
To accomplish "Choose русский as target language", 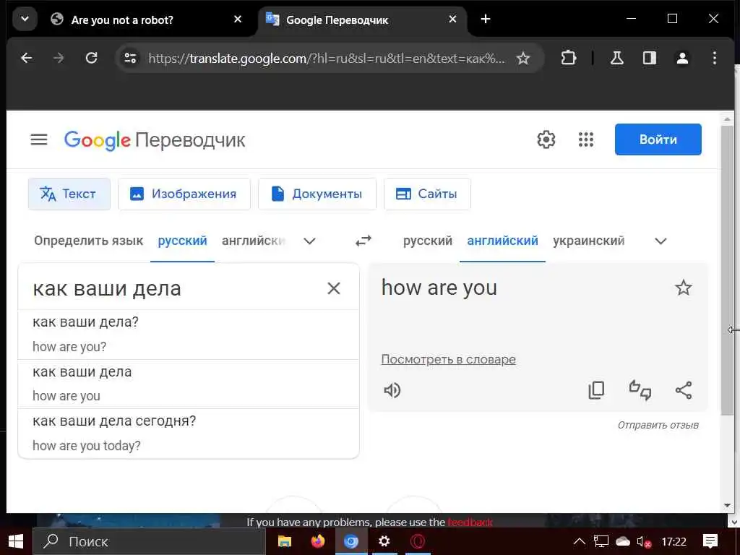I will (428, 241).
